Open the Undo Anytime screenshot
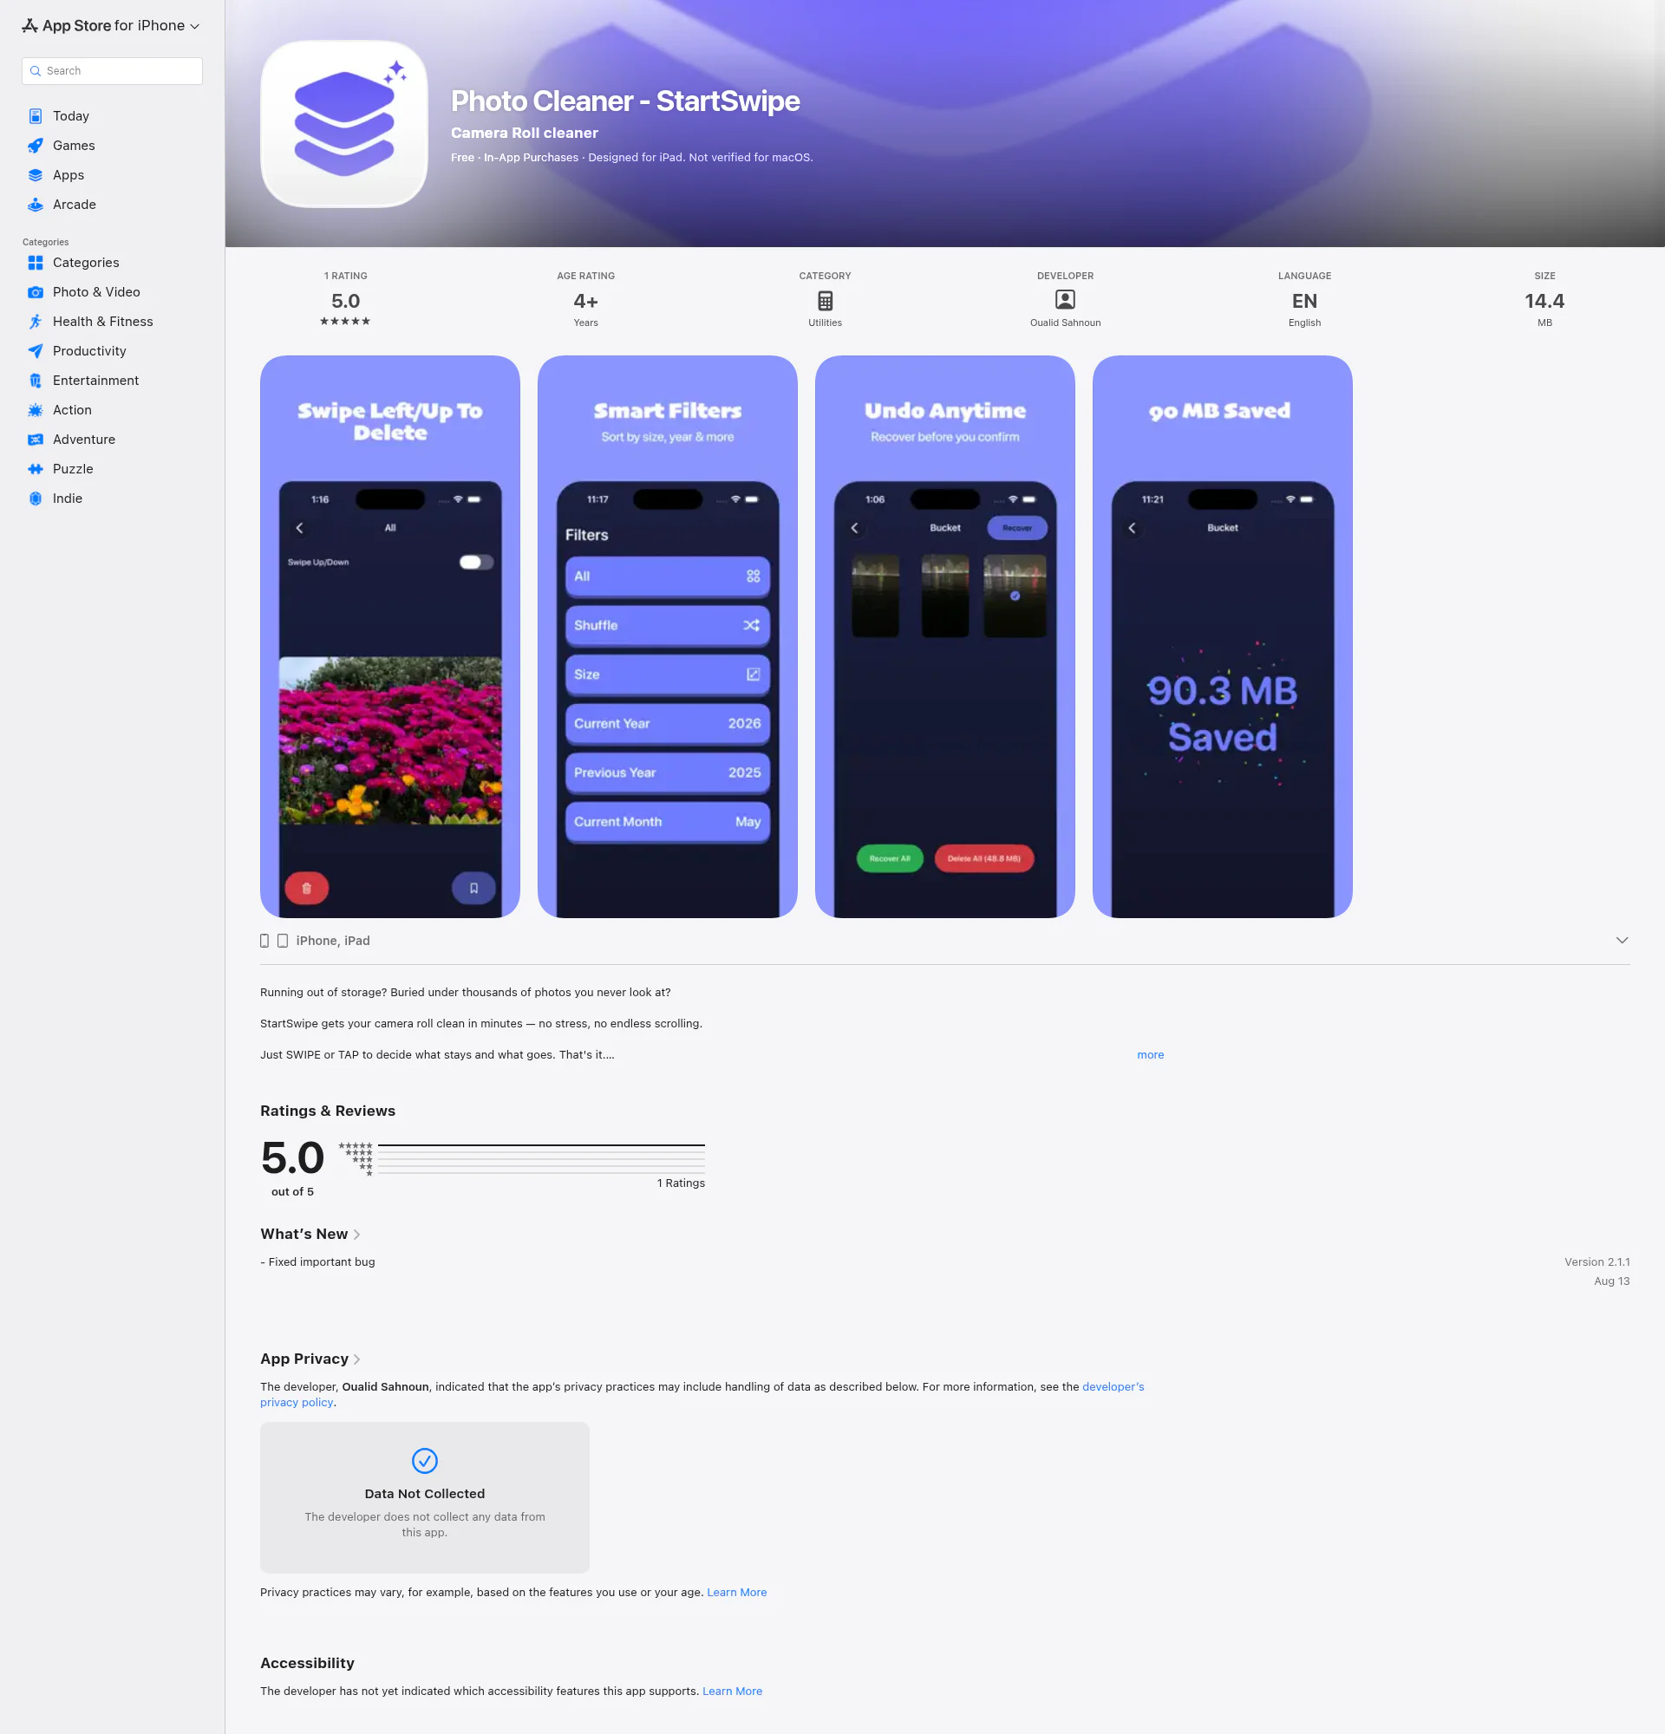The width and height of the screenshot is (1665, 1734). [945, 637]
